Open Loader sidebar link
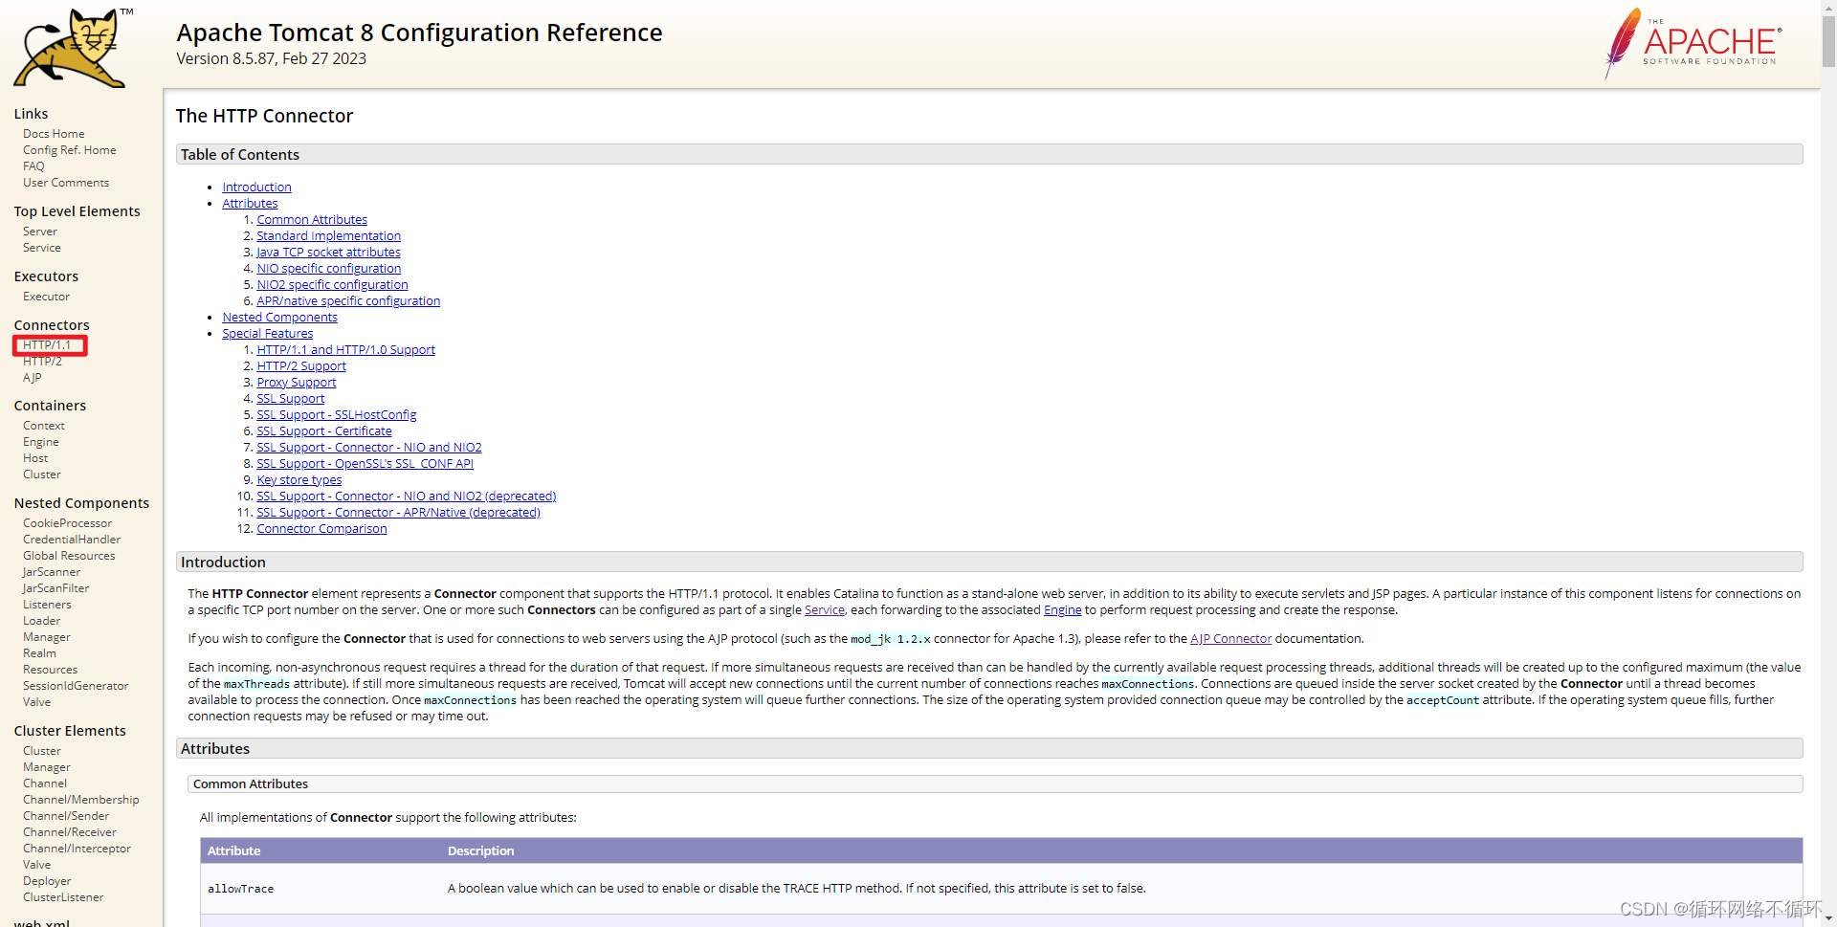Image resolution: width=1837 pixels, height=927 pixels. (x=42, y=621)
